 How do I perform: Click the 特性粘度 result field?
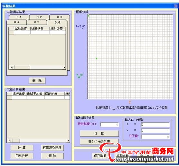pos(109,124)
